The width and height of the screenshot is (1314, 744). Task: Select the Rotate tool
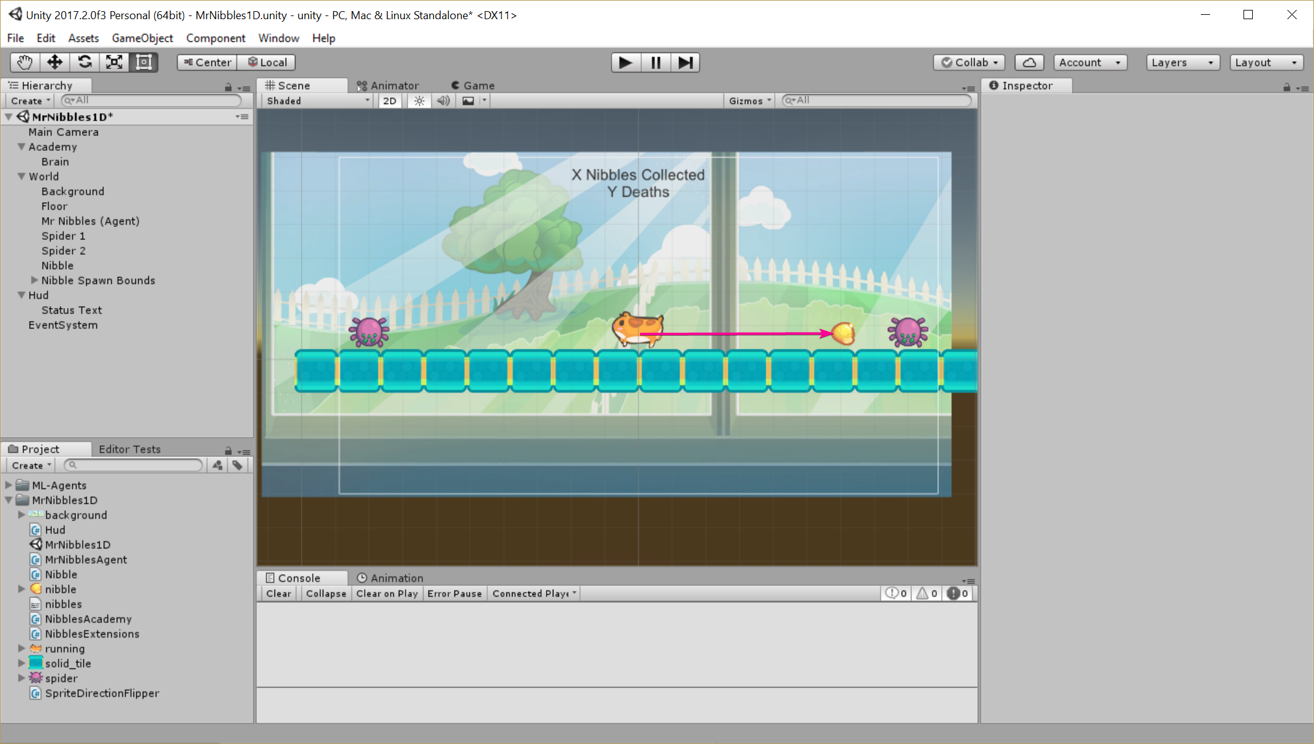[x=85, y=62]
